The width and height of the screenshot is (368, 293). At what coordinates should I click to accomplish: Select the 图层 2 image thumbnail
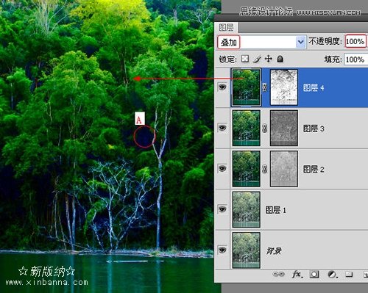point(247,169)
